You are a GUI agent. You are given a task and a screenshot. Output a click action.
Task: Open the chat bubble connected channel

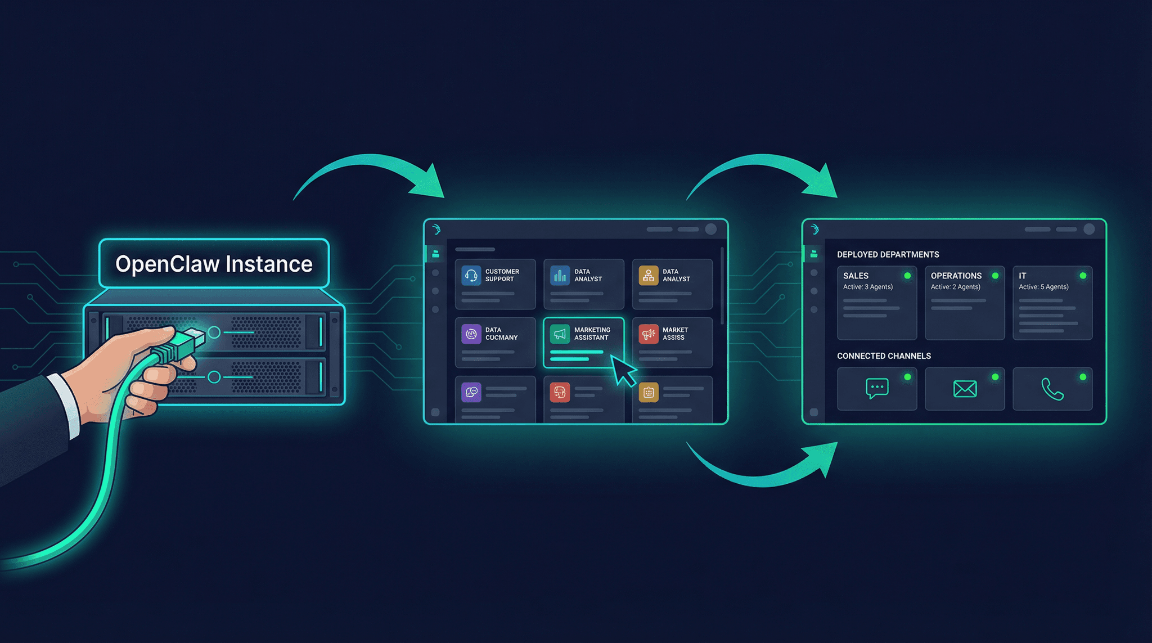point(876,389)
